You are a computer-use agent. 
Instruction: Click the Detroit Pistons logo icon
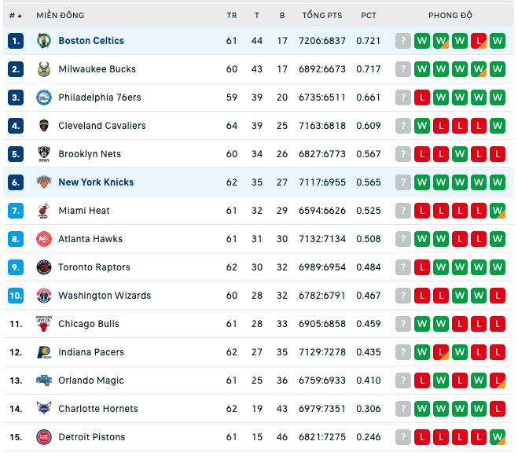[x=43, y=437]
